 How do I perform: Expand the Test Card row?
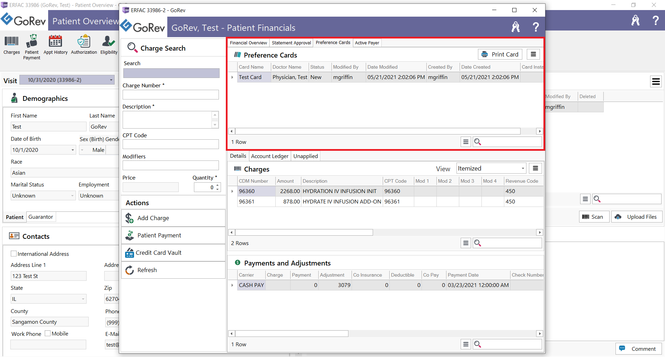232,77
